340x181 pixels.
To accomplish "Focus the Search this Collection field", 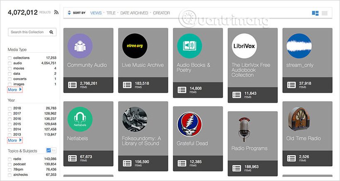I will [29, 32].
